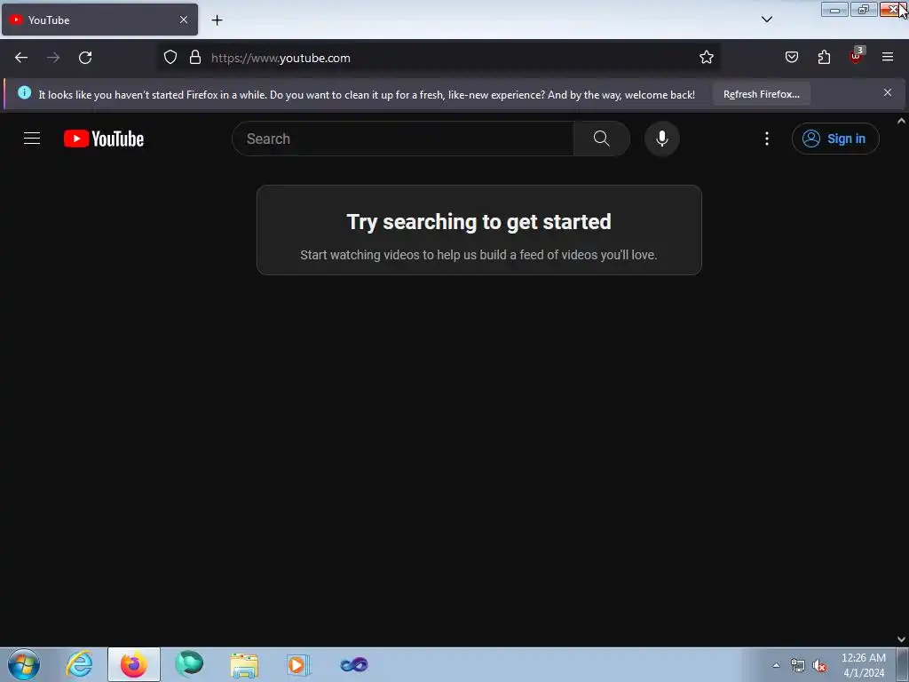The image size is (909, 682).
Task: Open YouTube settings three-dot menu
Action: [766, 139]
